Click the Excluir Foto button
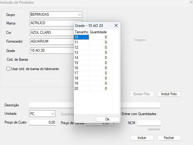Screen dimensions: 193x145 [x=142, y=94]
